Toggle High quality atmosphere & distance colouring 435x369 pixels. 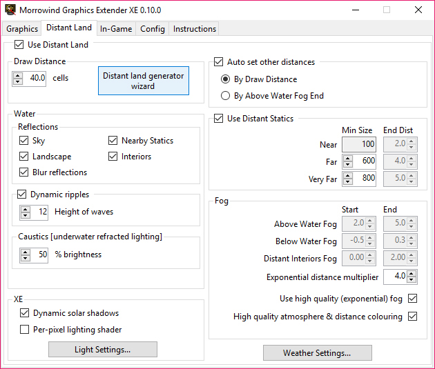412,316
